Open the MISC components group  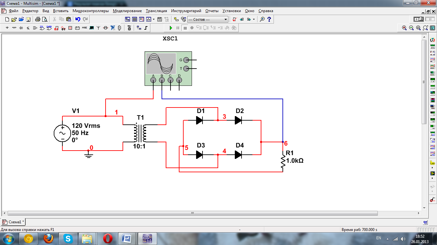(x=84, y=28)
